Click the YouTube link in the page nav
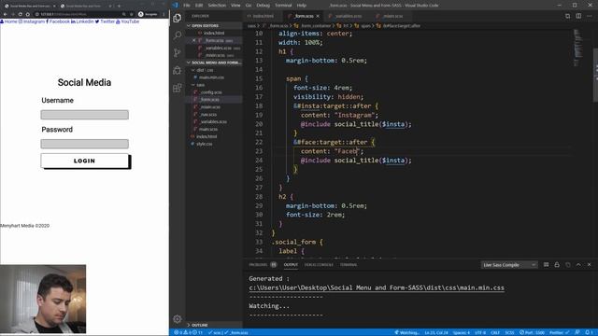The width and height of the screenshot is (598, 336). tap(128, 21)
